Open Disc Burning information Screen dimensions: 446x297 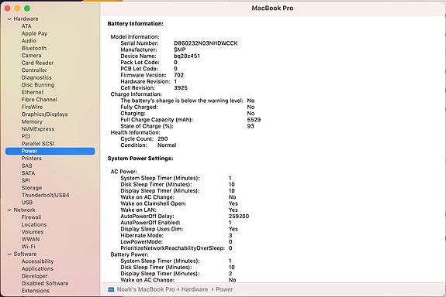(x=38, y=85)
